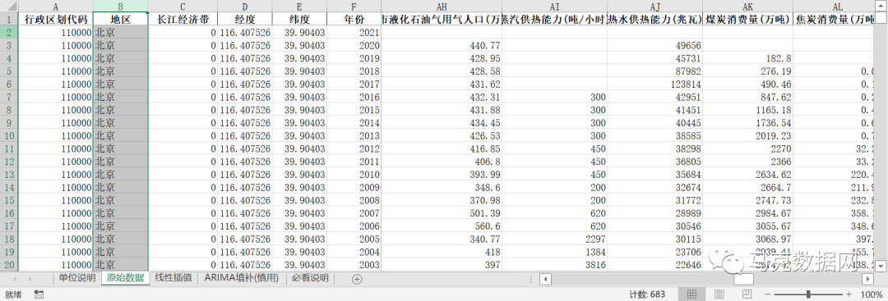
Task: Select cell with value 123814
Action: [655, 84]
